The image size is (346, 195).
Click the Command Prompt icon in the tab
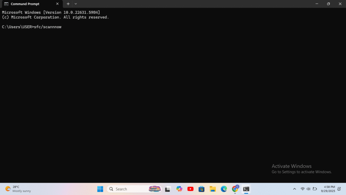6,4
